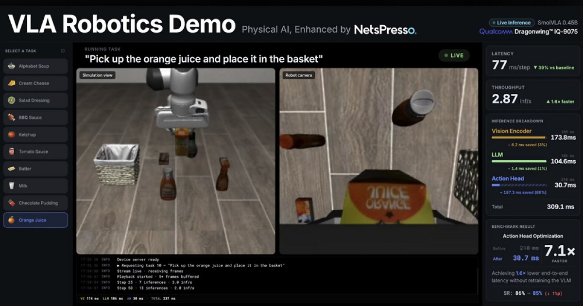
Task: Click the running task prompt text
Action: 204,59
